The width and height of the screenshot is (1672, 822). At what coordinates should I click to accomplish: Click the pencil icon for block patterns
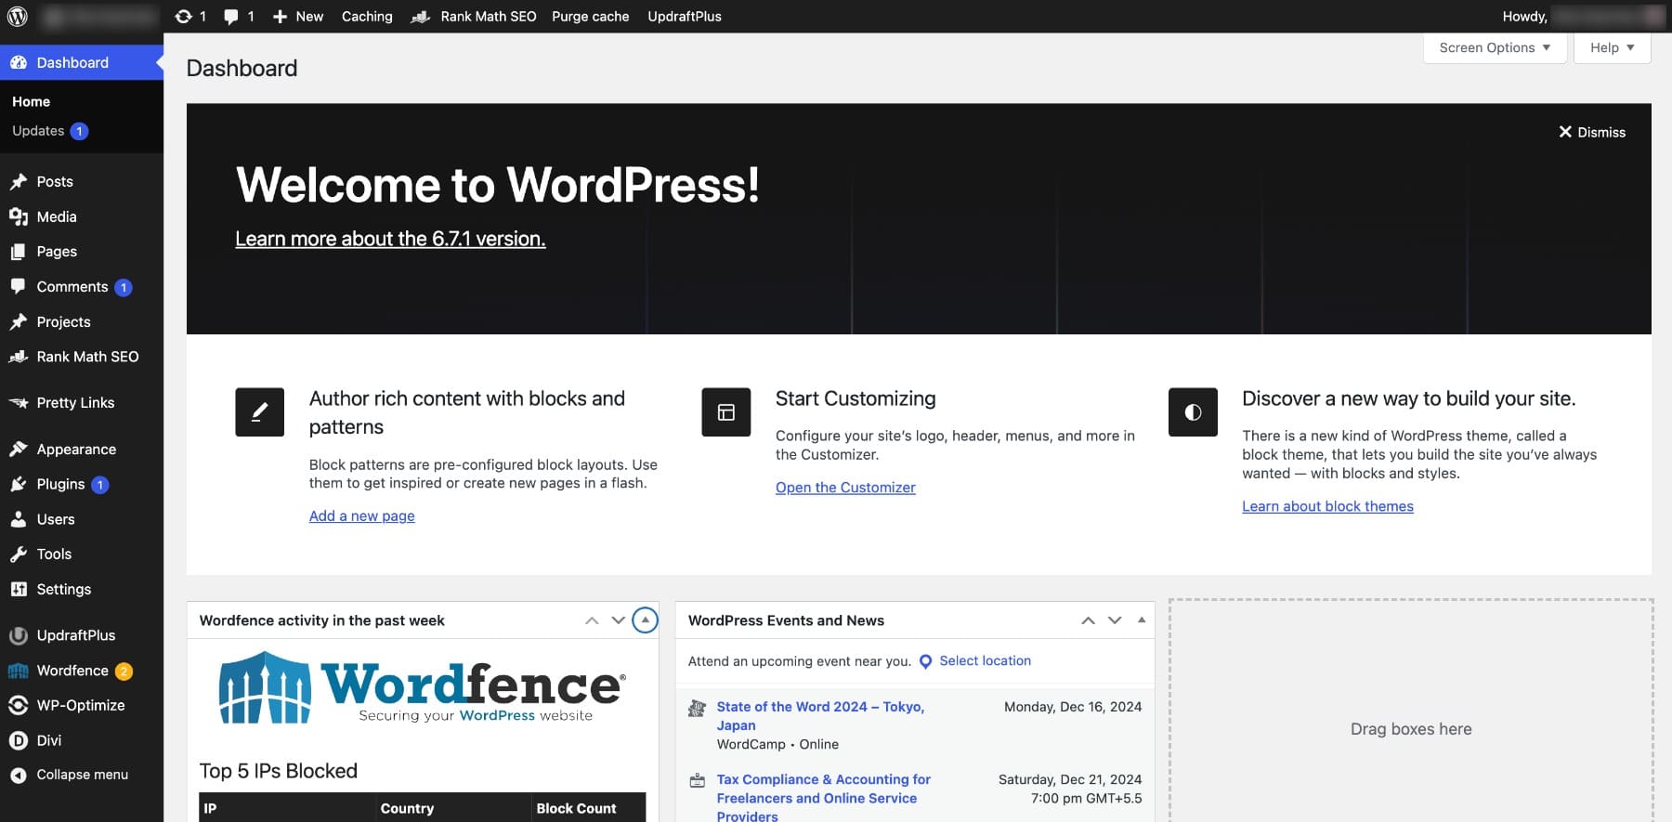click(259, 412)
